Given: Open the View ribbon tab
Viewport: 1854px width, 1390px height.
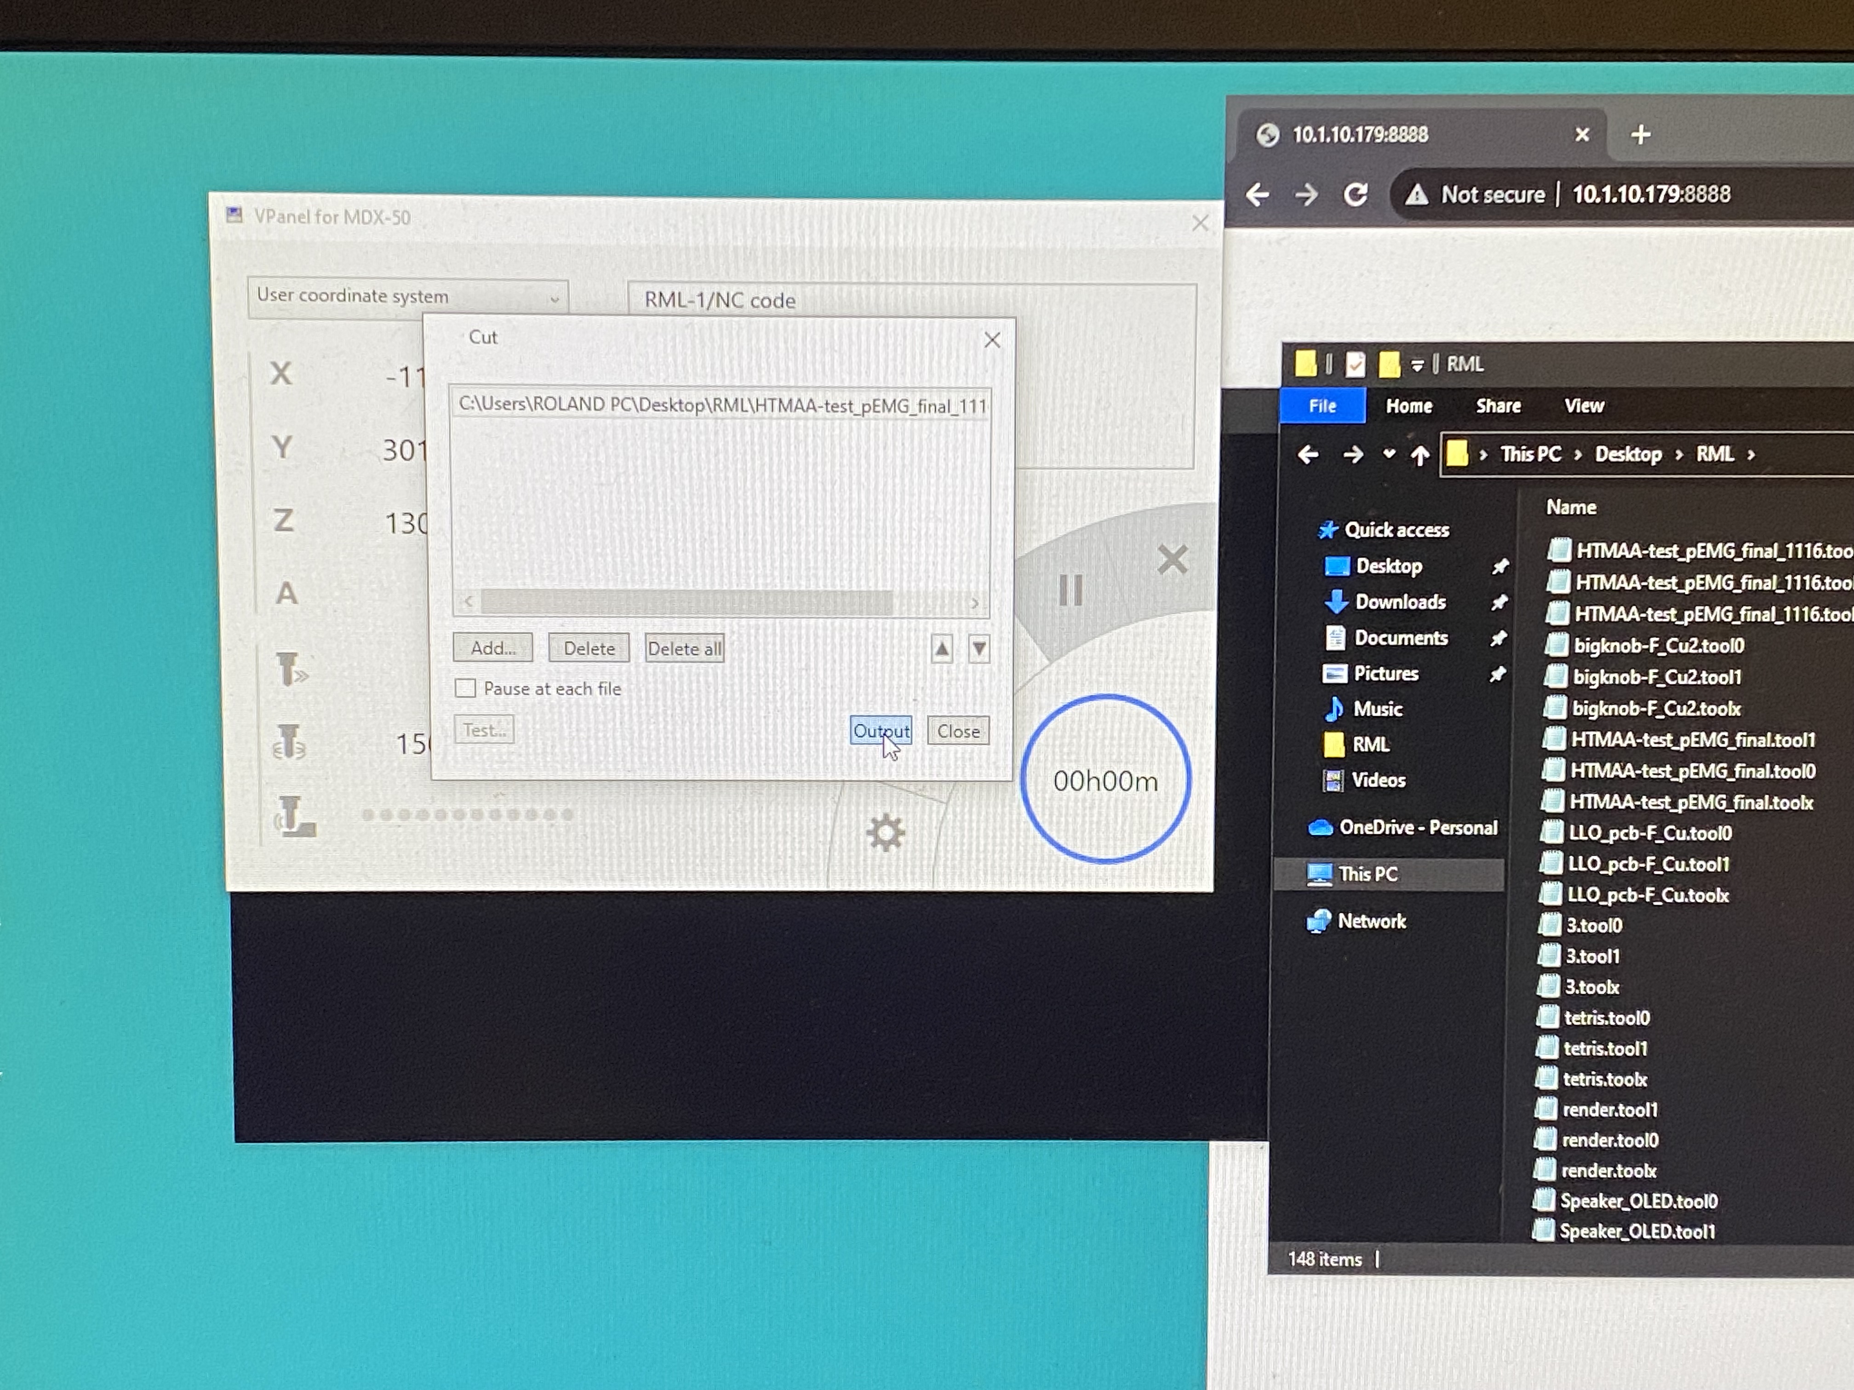Looking at the screenshot, I should 1583,406.
